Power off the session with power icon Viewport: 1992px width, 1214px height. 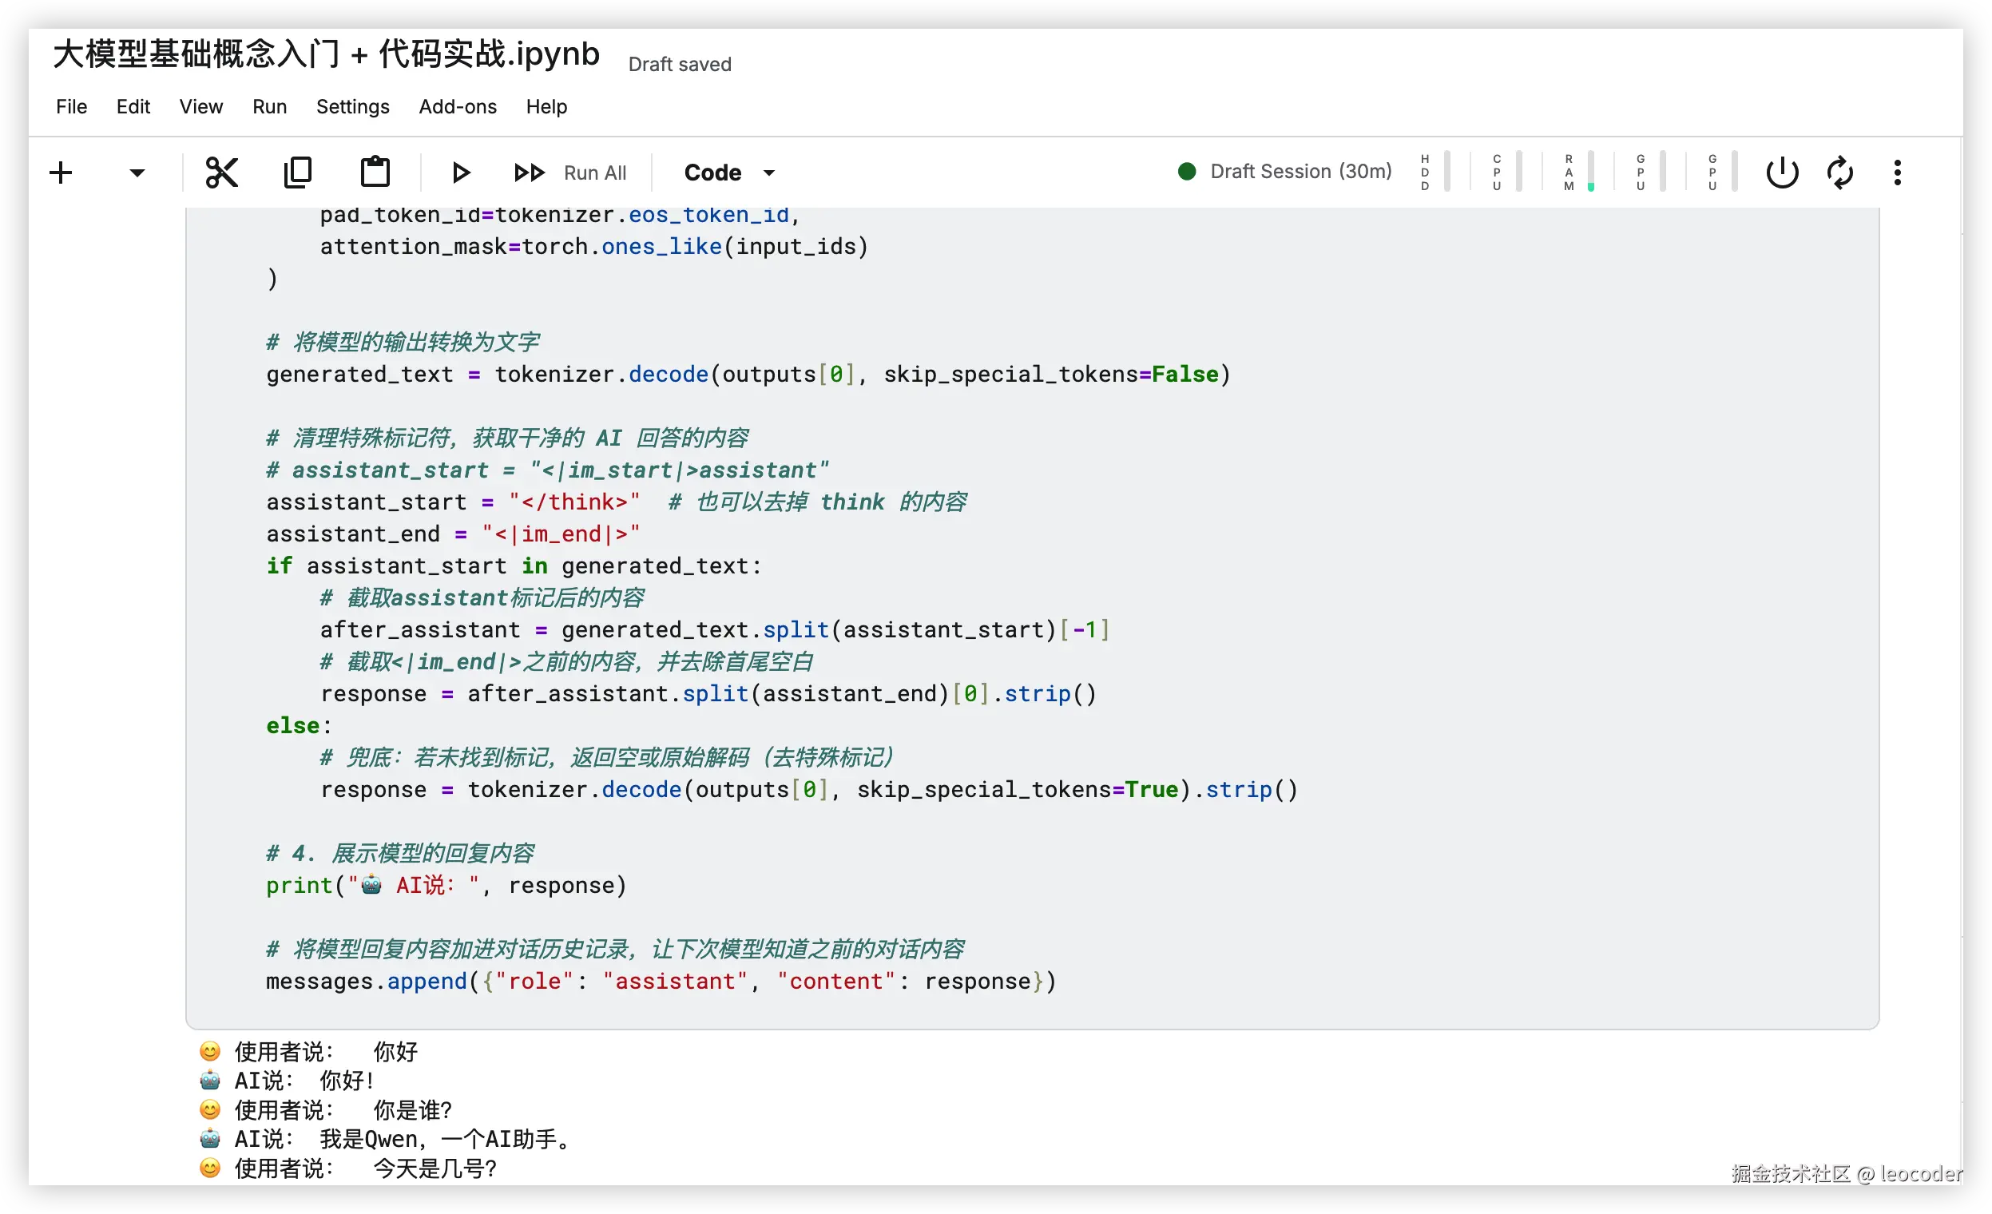pyautogui.click(x=1782, y=173)
